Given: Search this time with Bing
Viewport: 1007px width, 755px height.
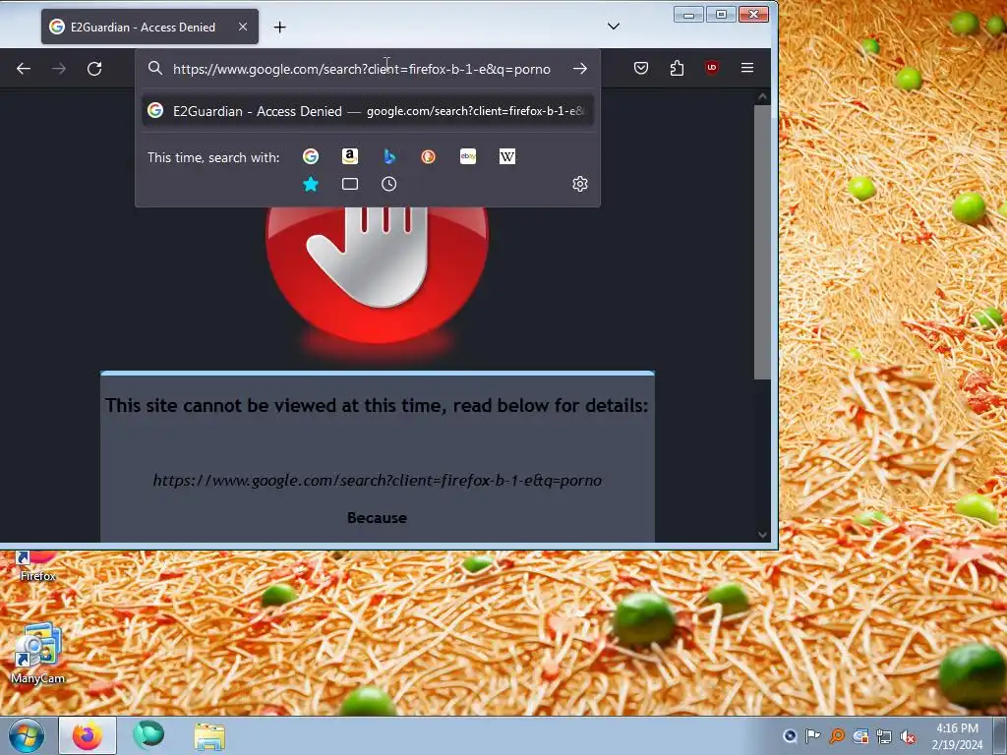Looking at the screenshot, I should [389, 156].
